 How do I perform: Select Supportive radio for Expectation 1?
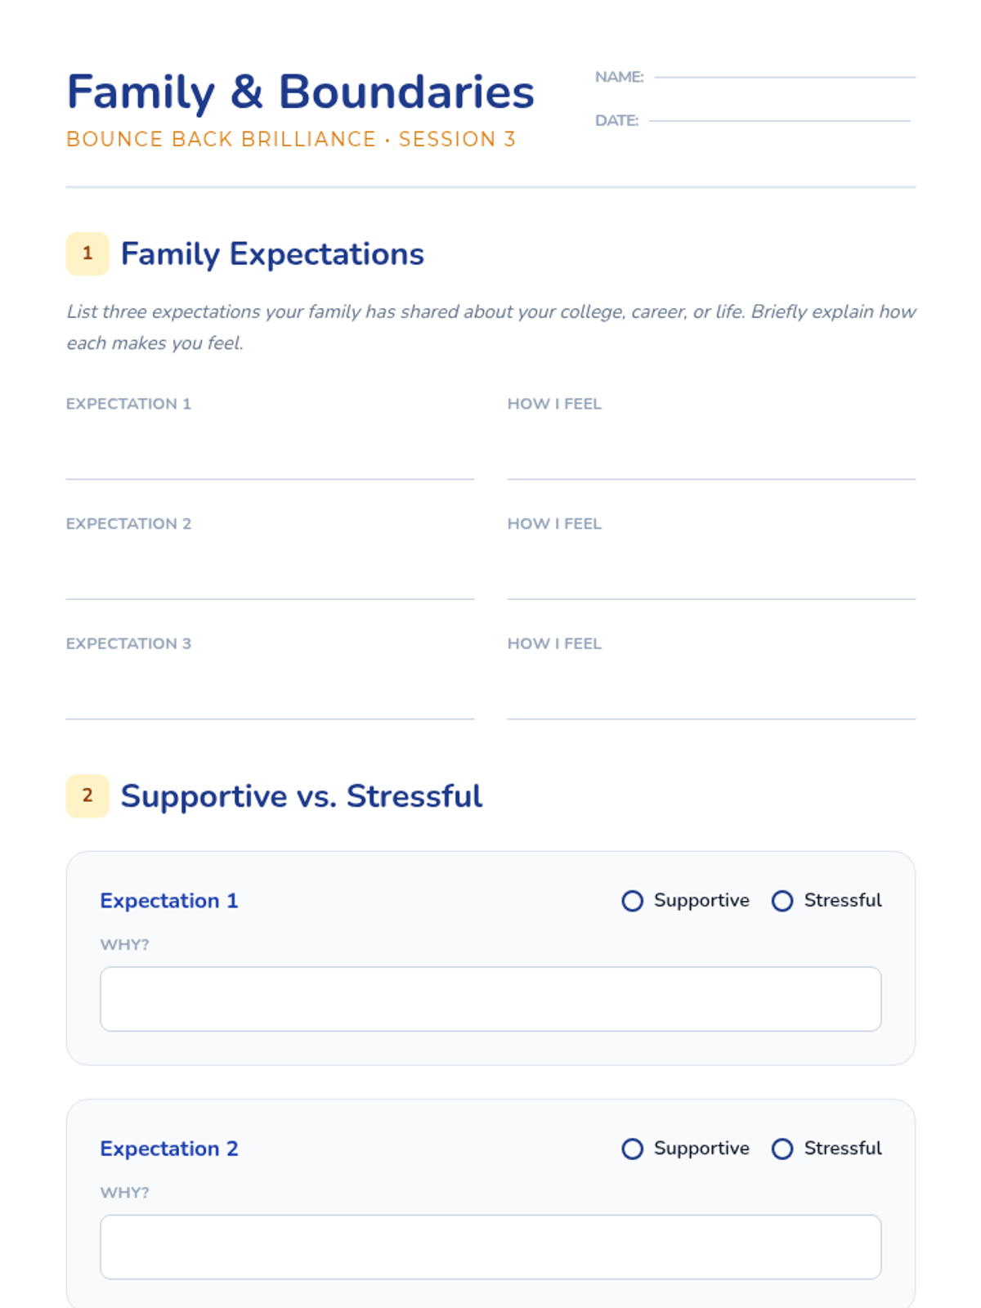point(632,901)
